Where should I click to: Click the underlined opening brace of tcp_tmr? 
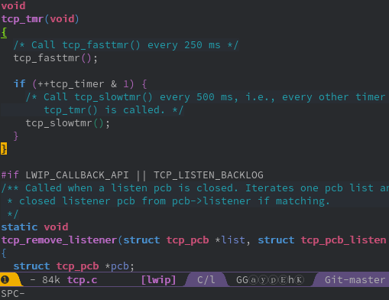click(4, 33)
